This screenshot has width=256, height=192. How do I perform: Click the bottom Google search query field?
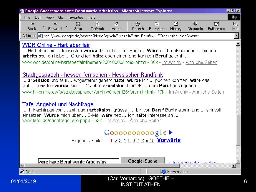(78, 161)
